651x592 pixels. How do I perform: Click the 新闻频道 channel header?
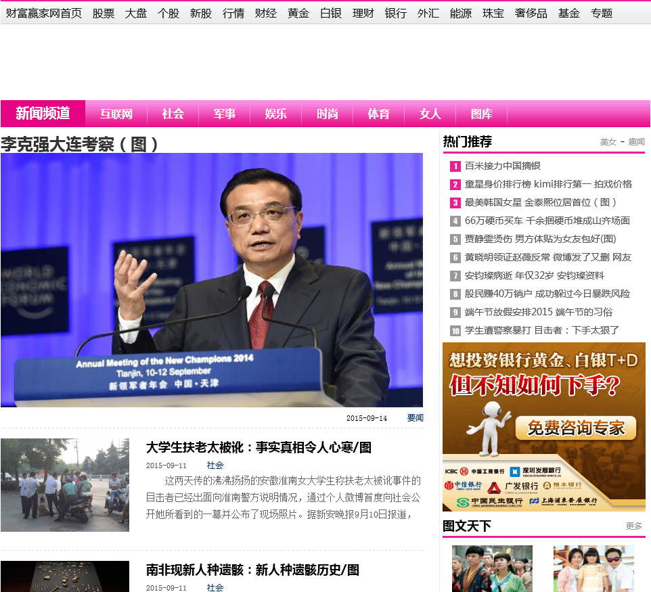[x=43, y=114]
